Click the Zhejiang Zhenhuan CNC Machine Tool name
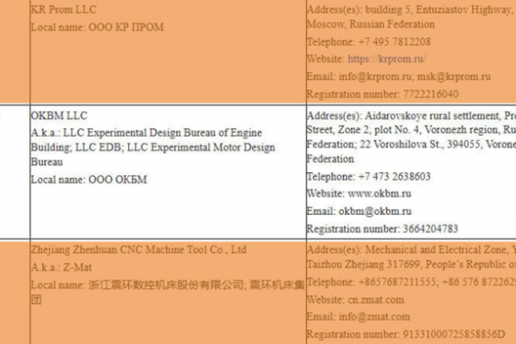Screen dimensions: 516x344 pos(138,249)
